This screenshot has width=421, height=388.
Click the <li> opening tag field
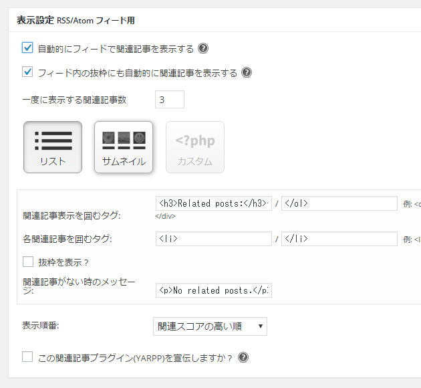pyautogui.click(x=213, y=238)
